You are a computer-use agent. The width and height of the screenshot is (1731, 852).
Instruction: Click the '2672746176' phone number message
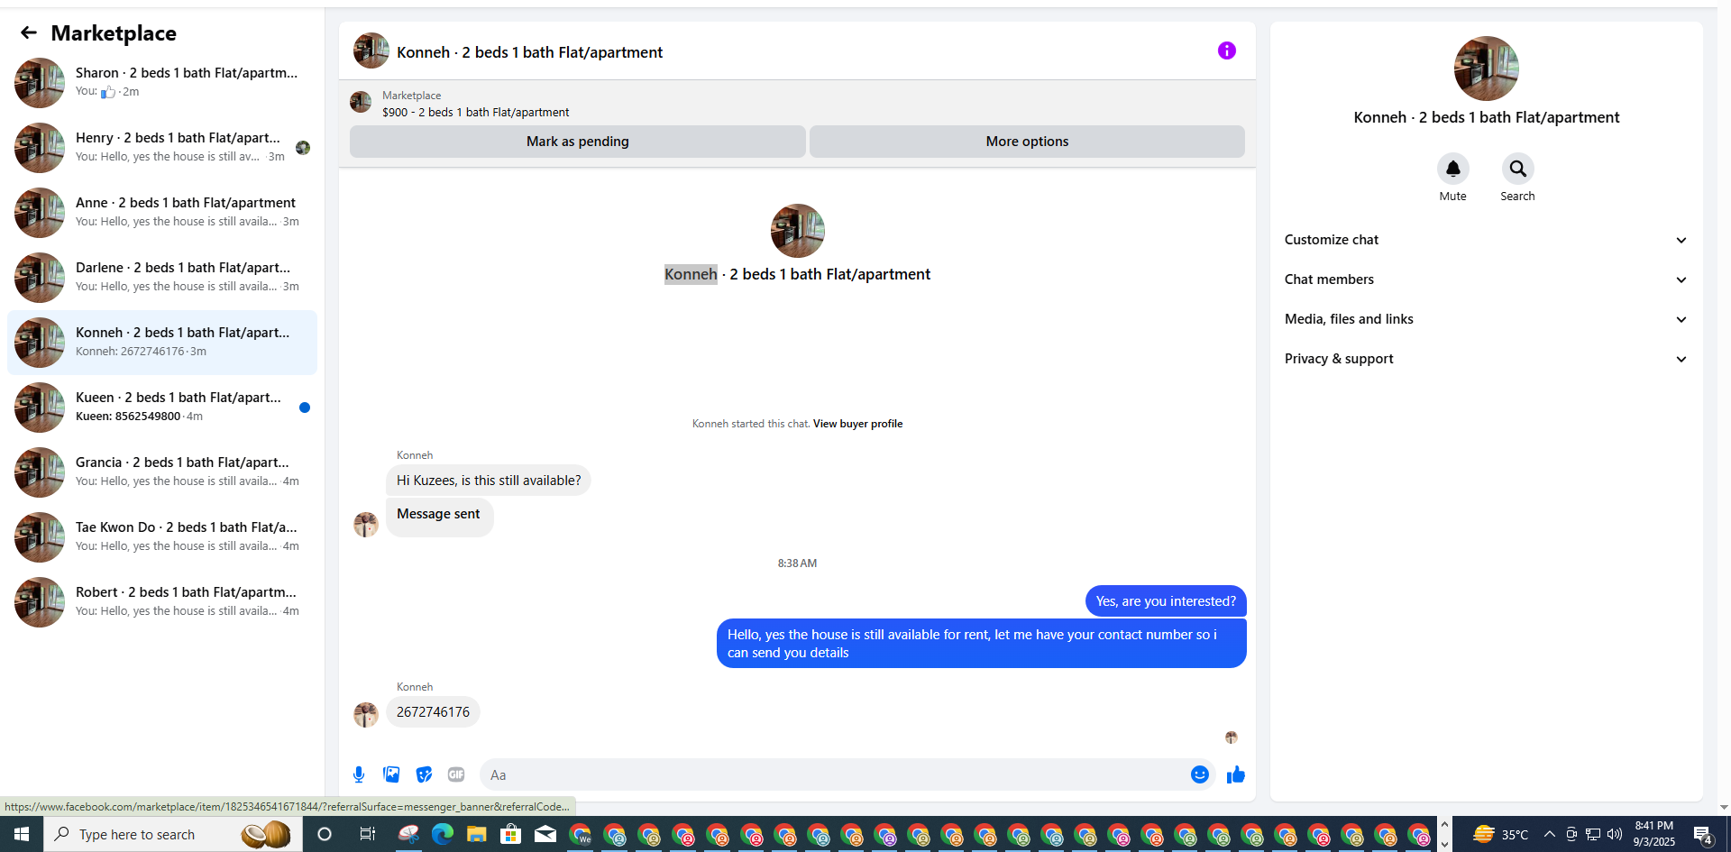pos(433,712)
